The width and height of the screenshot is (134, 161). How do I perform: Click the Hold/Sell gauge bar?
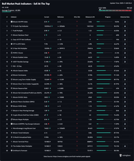(x=115, y=11)
